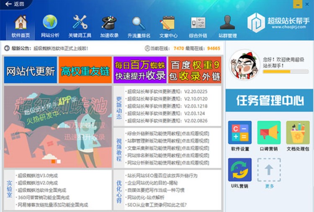Open 升流量排名 magnifier icon
Viewport: 314px width, 212px height.
pyautogui.click(x=139, y=23)
